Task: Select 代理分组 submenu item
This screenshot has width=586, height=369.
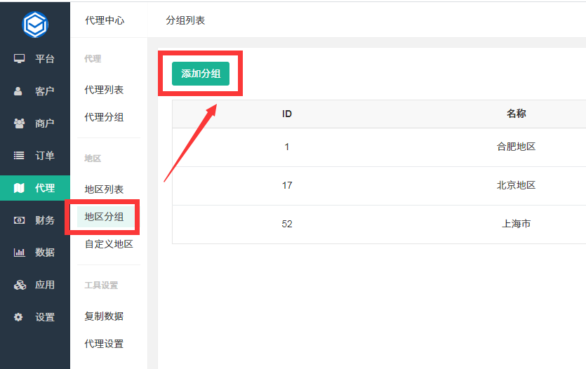Action: point(104,117)
